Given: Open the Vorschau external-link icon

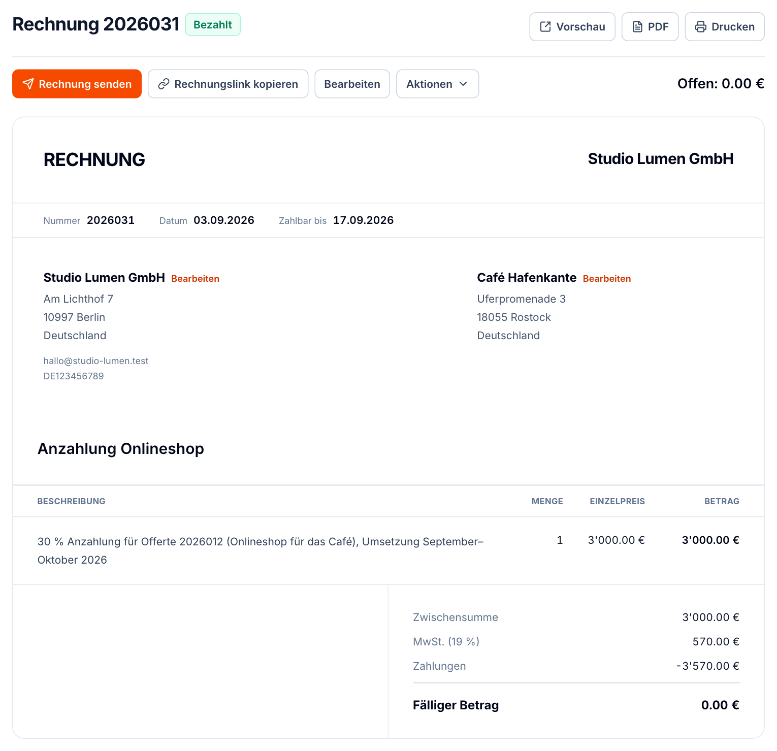Looking at the screenshot, I should pos(545,27).
